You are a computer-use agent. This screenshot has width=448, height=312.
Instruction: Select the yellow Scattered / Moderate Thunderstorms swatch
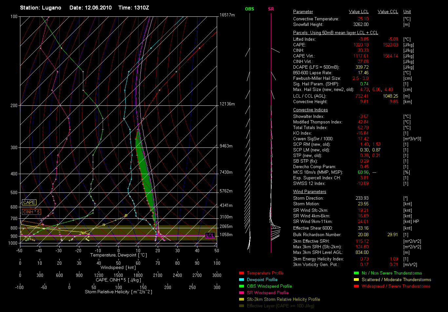coord(356,280)
